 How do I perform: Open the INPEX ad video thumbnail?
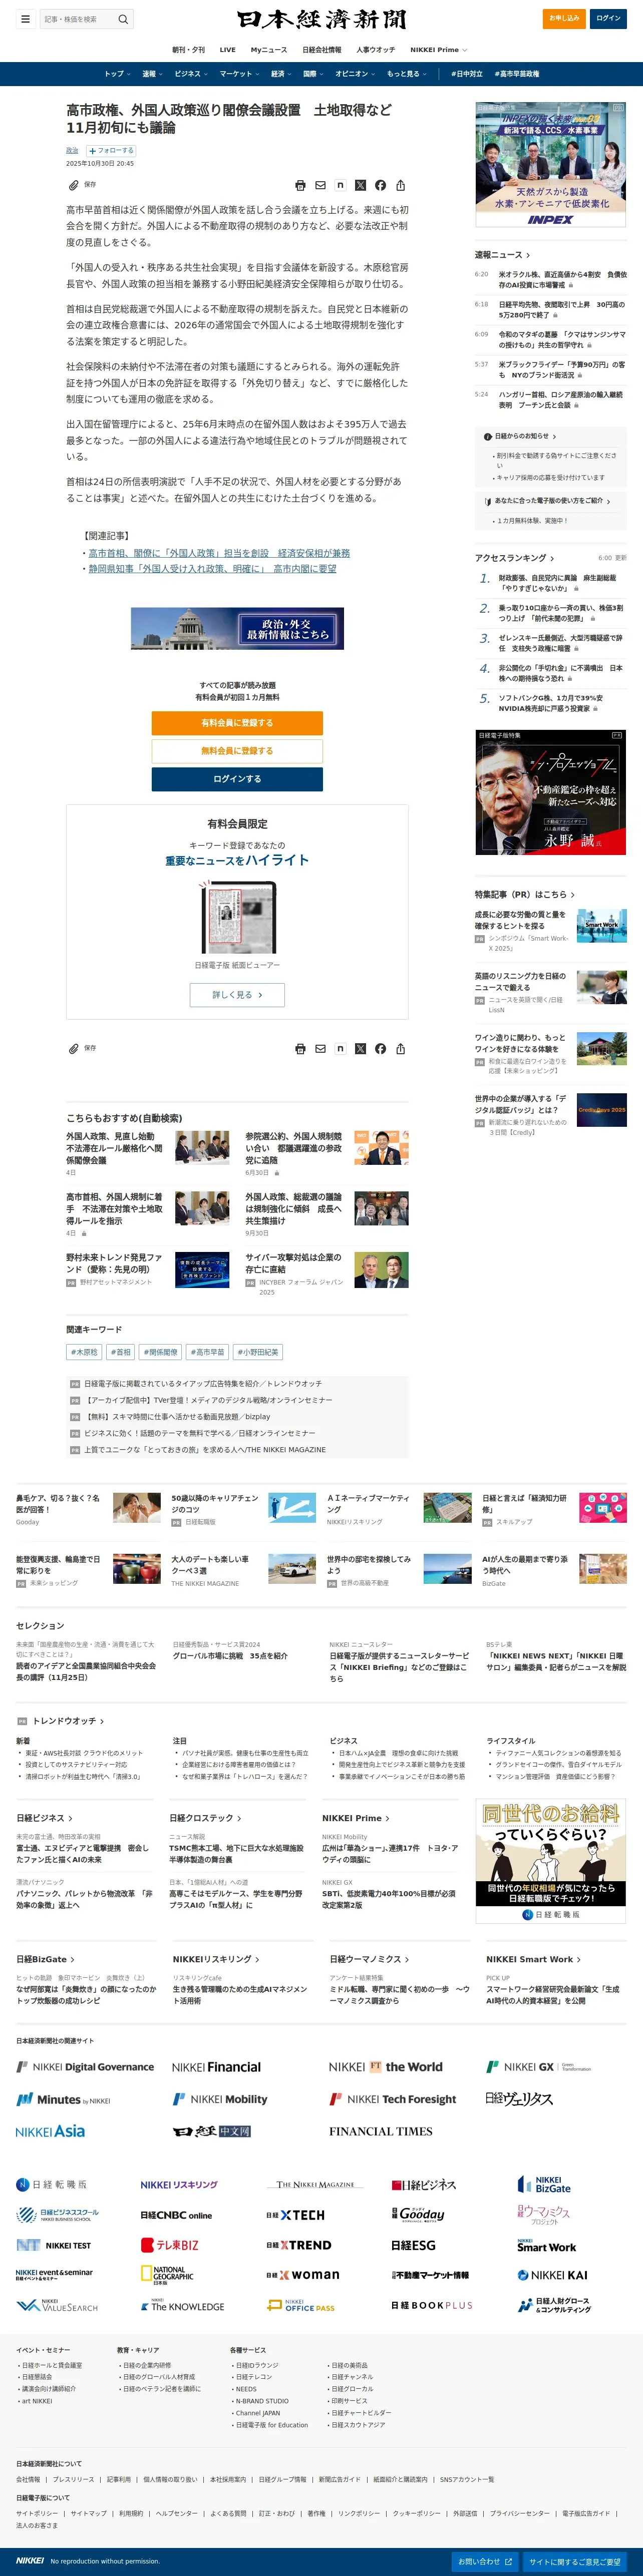point(551,165)
